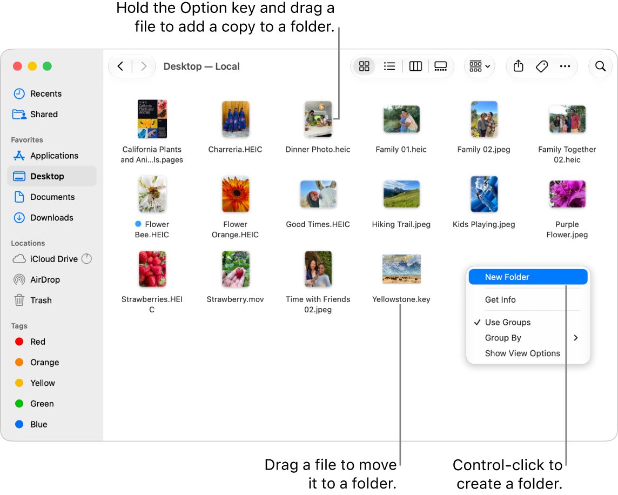Choose New Folder from the context menu

528,277
